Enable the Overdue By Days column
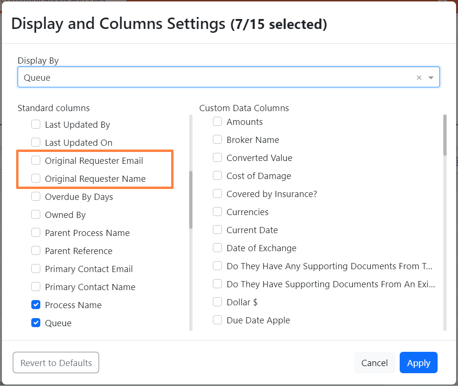Image resolution: width=458 pixels, height=386 pixels. [36, 197]
